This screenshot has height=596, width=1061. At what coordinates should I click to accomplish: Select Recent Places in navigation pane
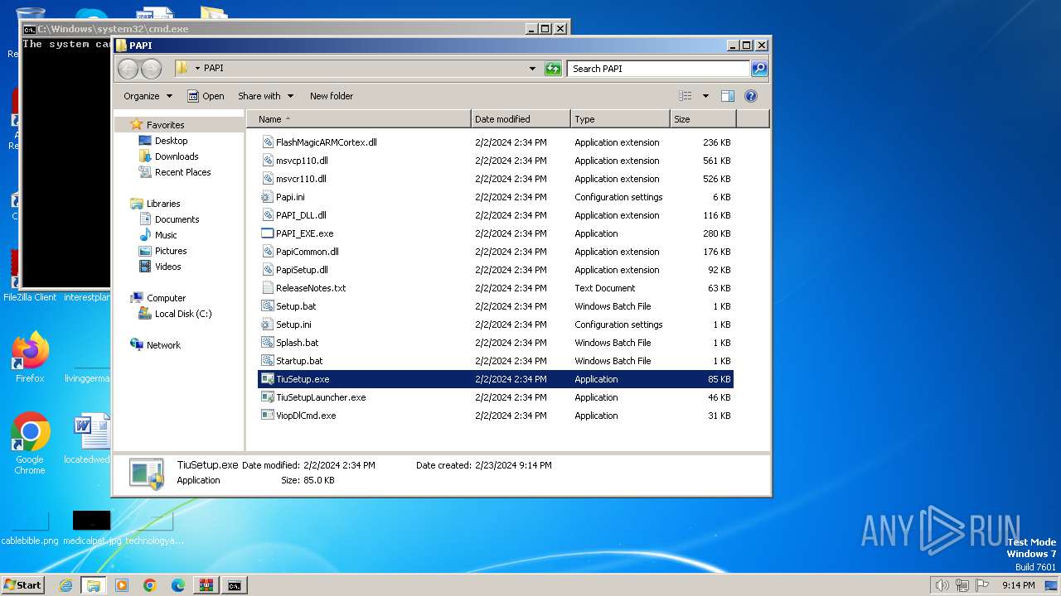182,172
